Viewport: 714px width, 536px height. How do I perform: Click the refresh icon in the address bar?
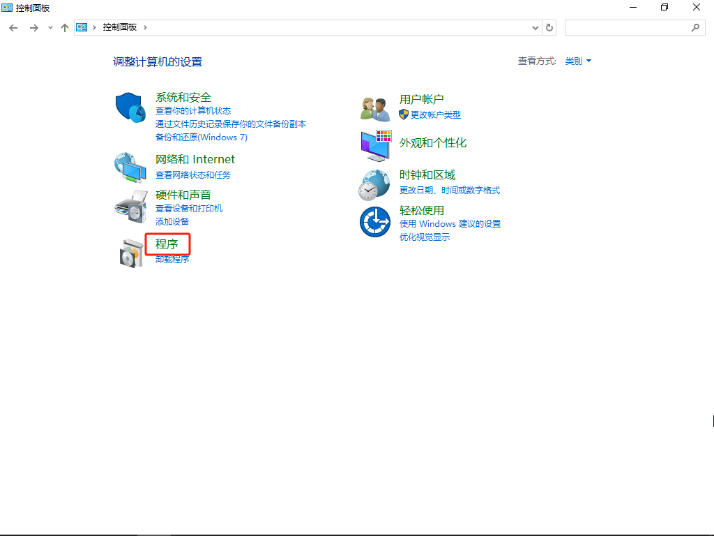549,27
